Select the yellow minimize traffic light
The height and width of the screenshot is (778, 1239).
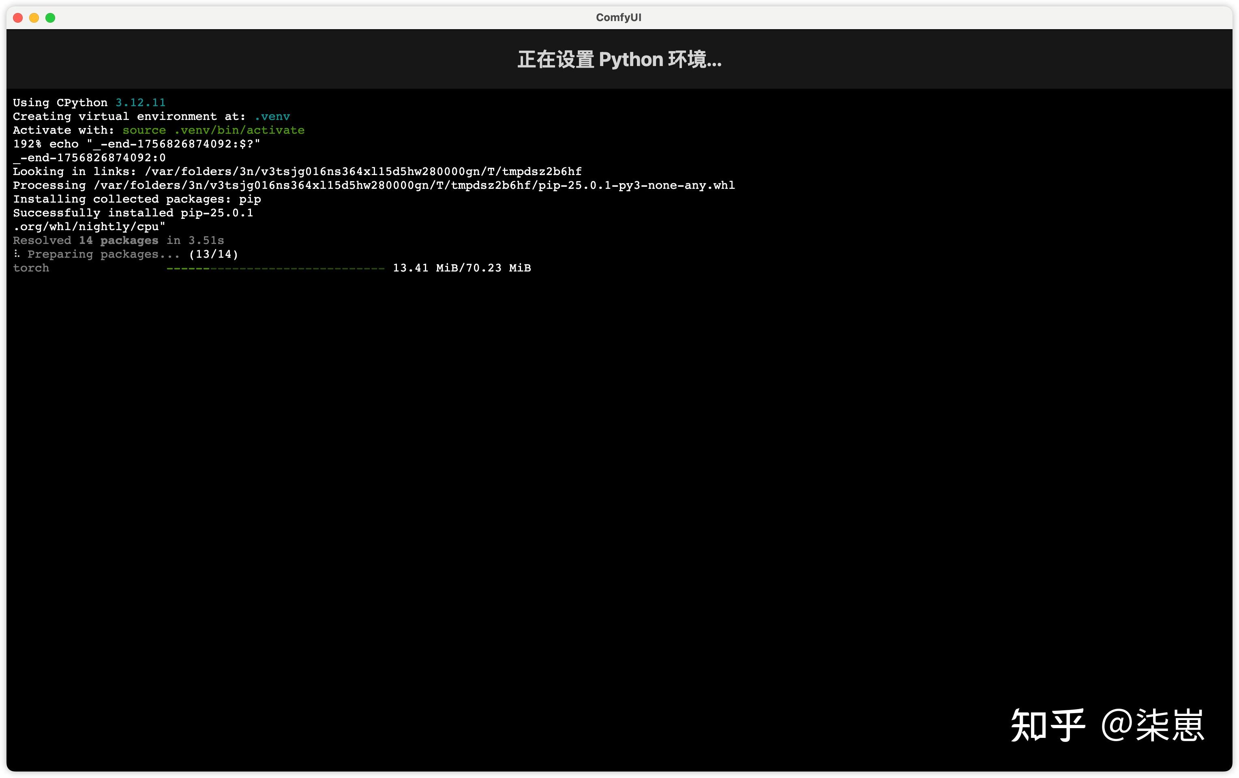34,17
